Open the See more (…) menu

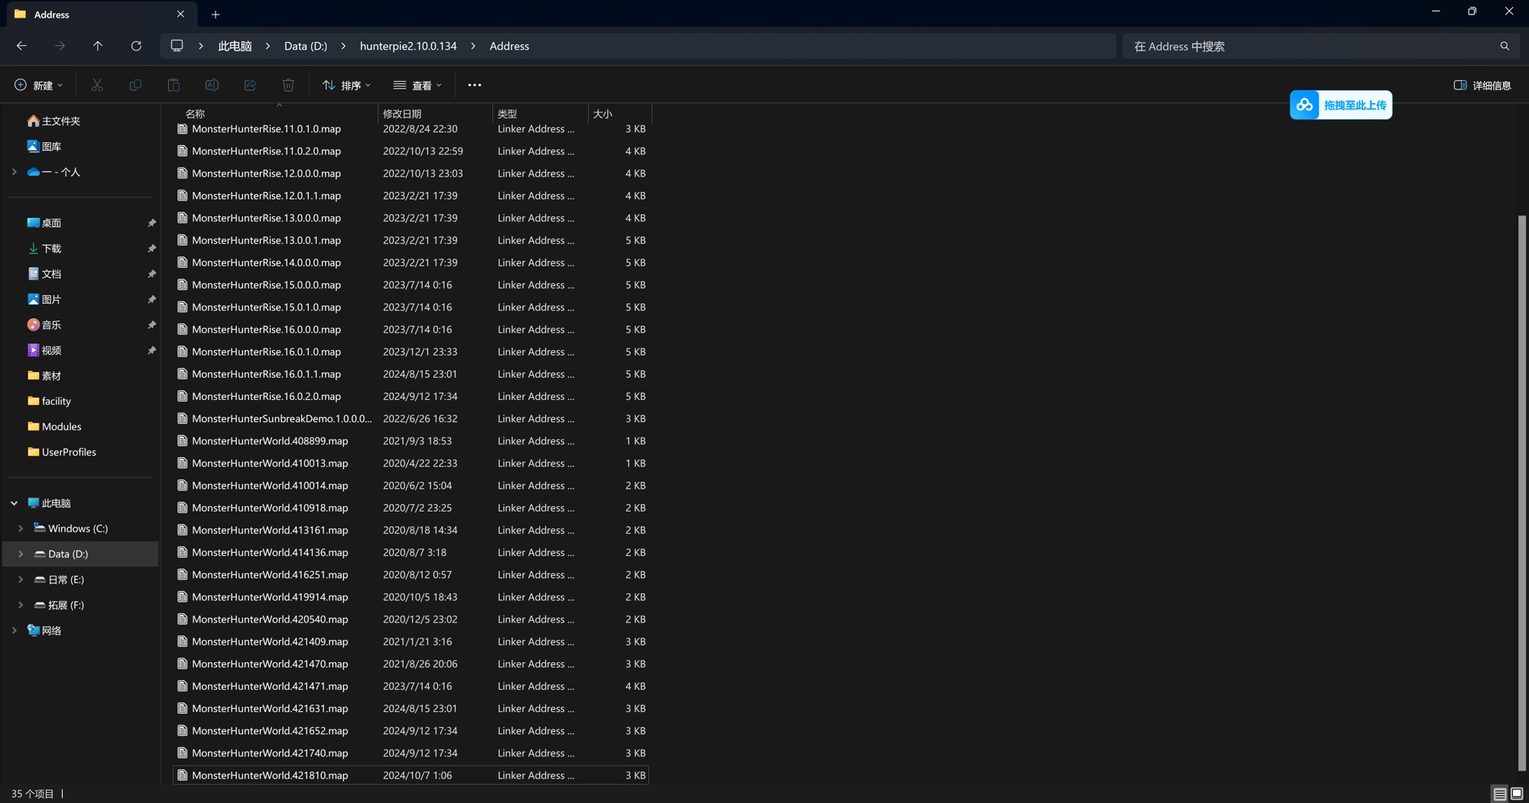point(475,85)
